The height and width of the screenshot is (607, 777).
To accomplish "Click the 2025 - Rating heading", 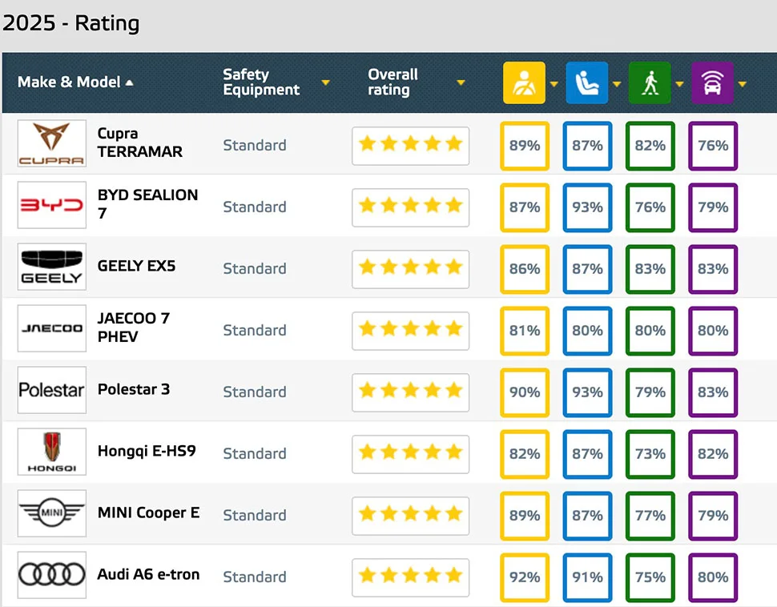I will point(70,23).
